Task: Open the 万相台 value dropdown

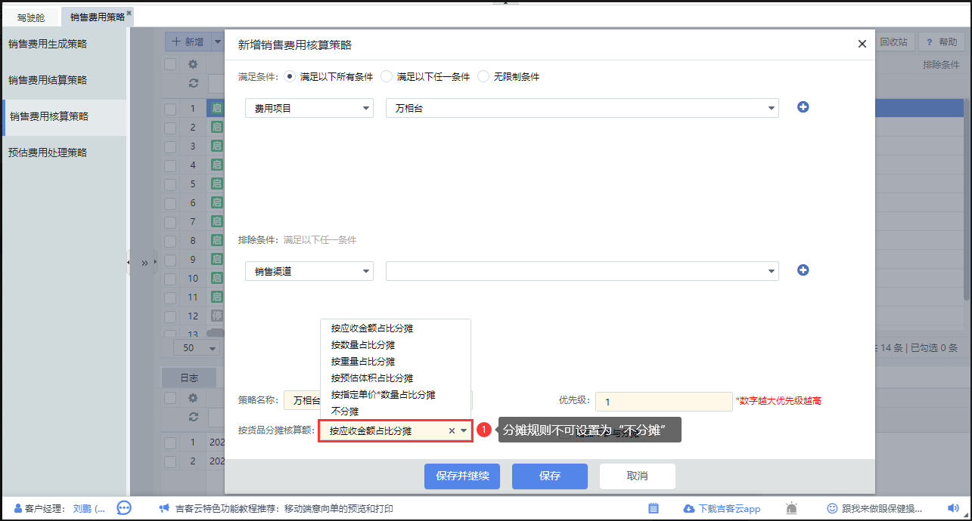Action: [582, 108]
